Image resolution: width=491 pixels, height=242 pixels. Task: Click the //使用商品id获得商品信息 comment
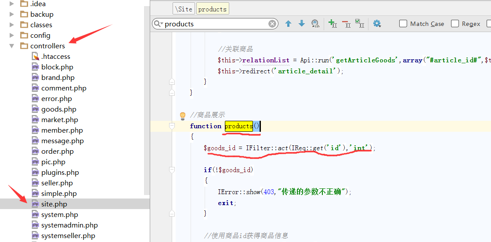[246, 235]
